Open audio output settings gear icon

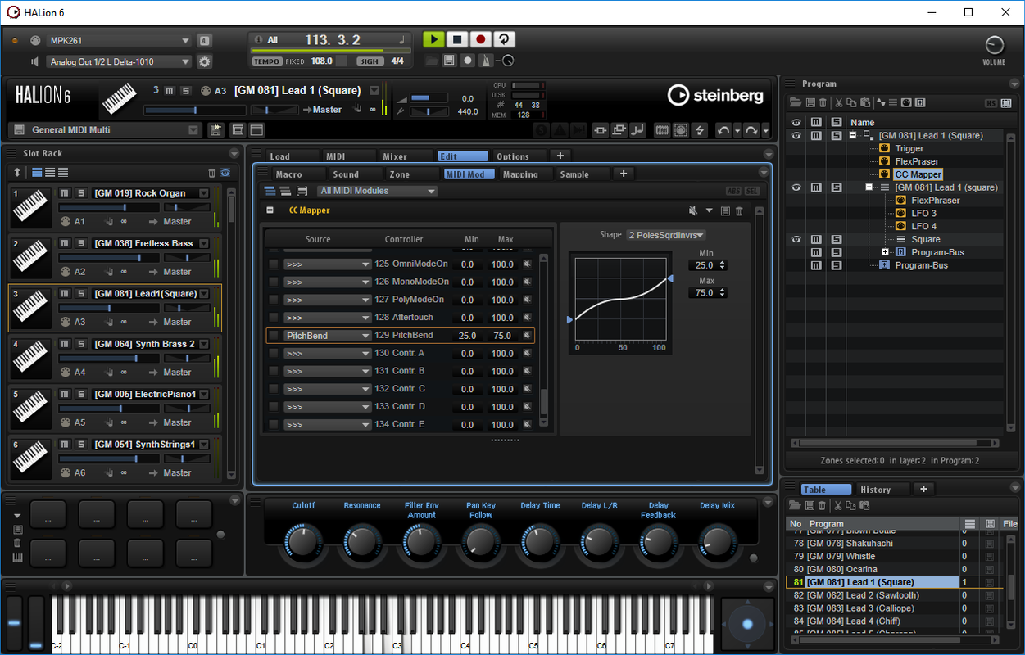pos(204,61)
